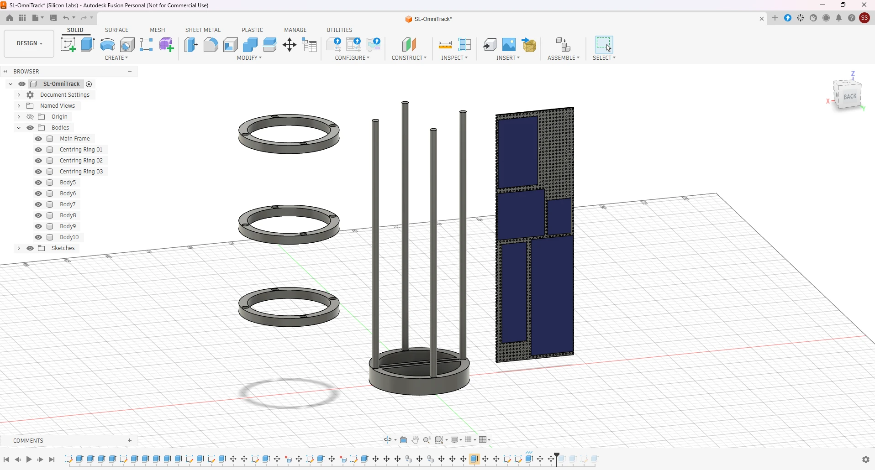Select the Move/Copy tool
875x470 pixels.
tap(290, 45)
